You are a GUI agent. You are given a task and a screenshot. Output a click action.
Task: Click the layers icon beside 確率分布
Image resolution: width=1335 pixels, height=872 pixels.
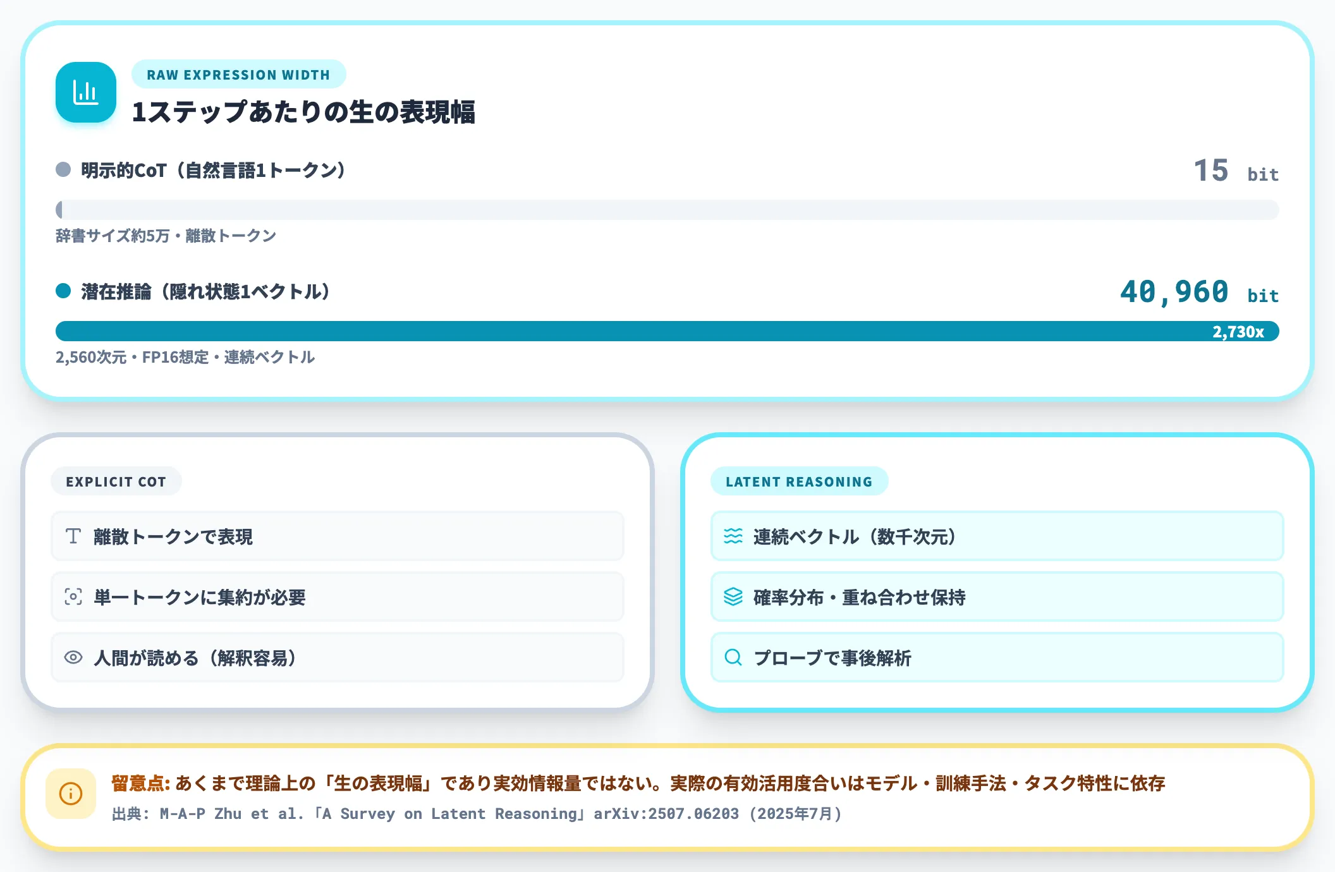pyautogui.click(x=733, y=597)
